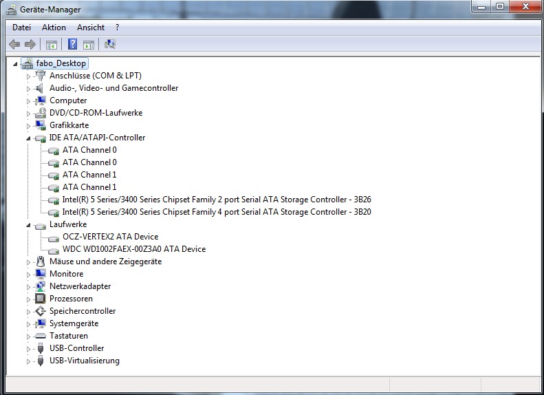Select the Speichercontroller label
This screenshot has height=395, width=544.
click(x=83, y=311)
